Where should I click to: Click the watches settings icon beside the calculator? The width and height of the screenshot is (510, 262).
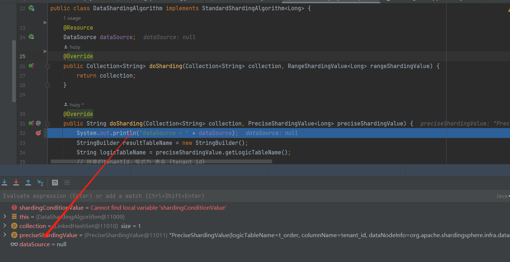(67, 183)
